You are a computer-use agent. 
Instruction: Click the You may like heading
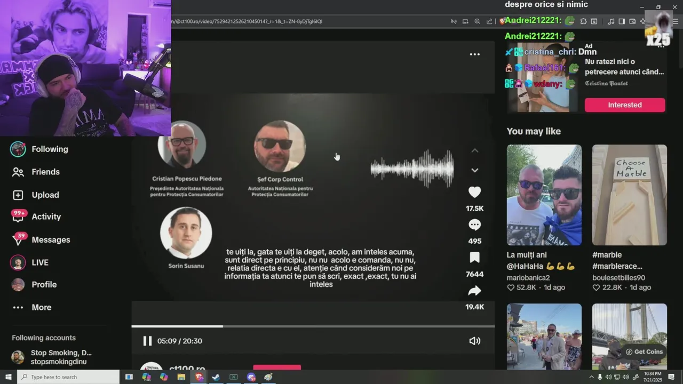pos(534,131)
